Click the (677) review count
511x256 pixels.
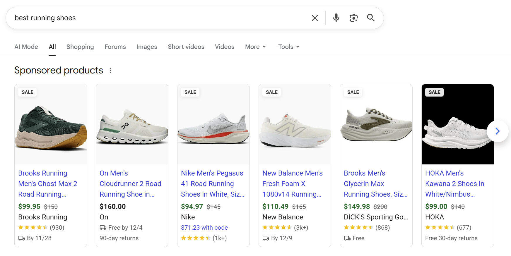tap(464, 228)
